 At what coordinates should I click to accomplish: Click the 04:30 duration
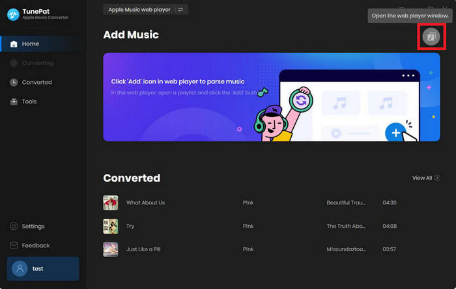coord(390,202)
